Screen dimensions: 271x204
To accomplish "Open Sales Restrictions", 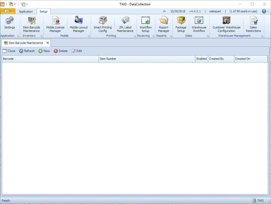I will [253, 24].
